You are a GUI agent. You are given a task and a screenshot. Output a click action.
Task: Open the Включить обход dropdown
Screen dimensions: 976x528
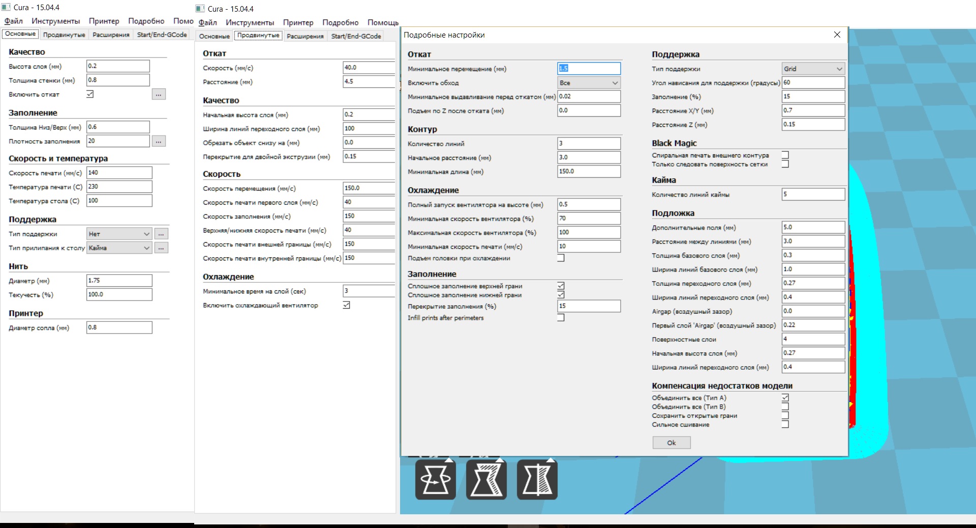[589, 83]
